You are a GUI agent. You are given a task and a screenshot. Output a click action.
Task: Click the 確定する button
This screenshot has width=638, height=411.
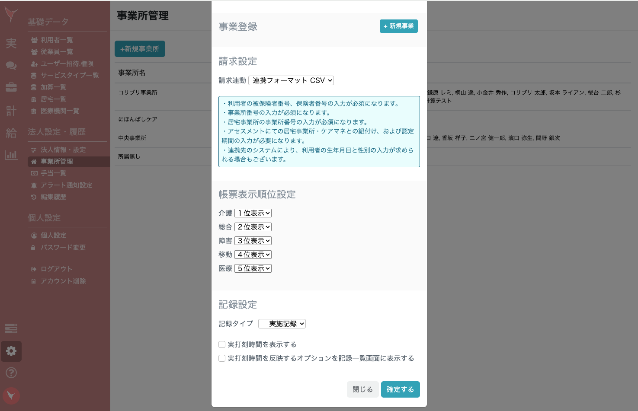click(400, 389)
